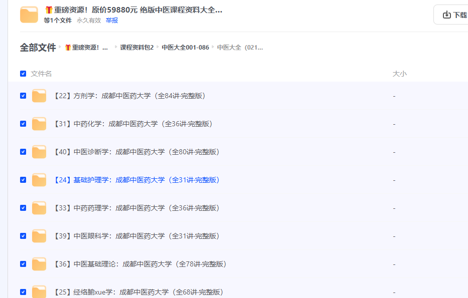468x298 pixels.
Task: Open folder 【31】中药化学:成都中医药大学
Action: tap(132, 124)
